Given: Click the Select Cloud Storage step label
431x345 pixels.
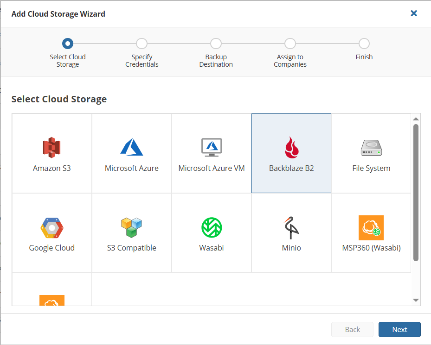Looking at the screenshot, I should coord(68,61).
